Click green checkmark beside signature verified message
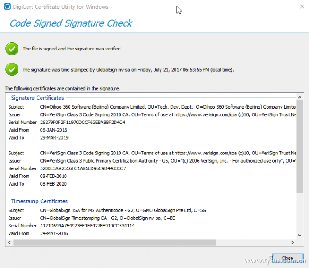This screenshot has width=309, height=268. point(12,49)
